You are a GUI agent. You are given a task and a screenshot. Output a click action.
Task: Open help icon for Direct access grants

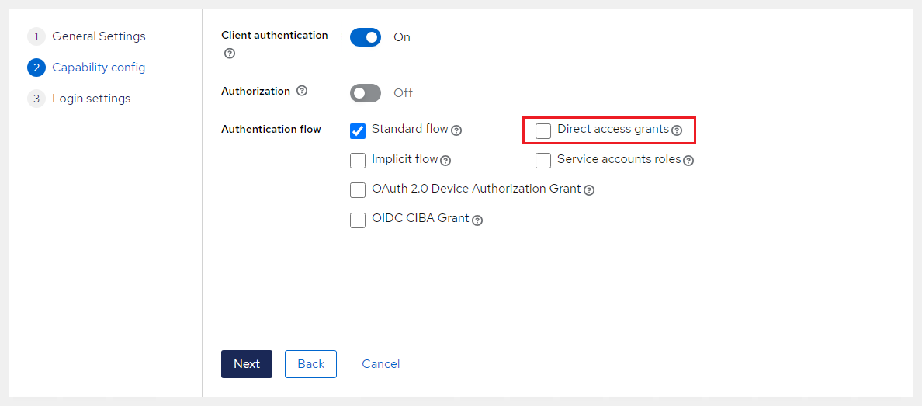point(677,130)
